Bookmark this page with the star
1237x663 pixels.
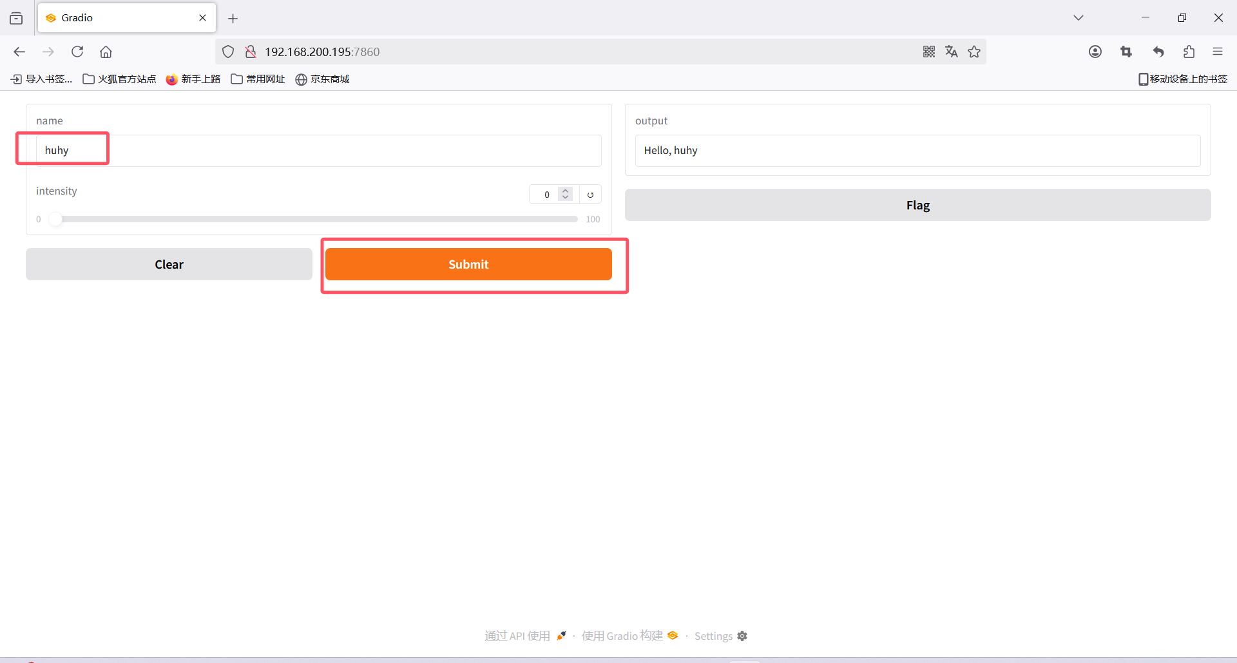click(x=974, y=52)
